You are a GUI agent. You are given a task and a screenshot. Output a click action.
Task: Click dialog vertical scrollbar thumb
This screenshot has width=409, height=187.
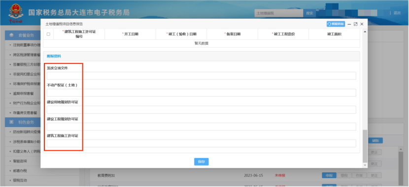tap(365, 146)
